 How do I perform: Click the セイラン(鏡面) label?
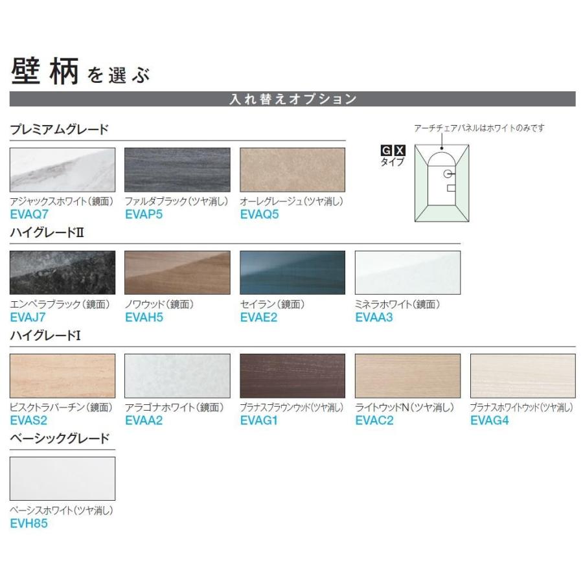[273, 304]
